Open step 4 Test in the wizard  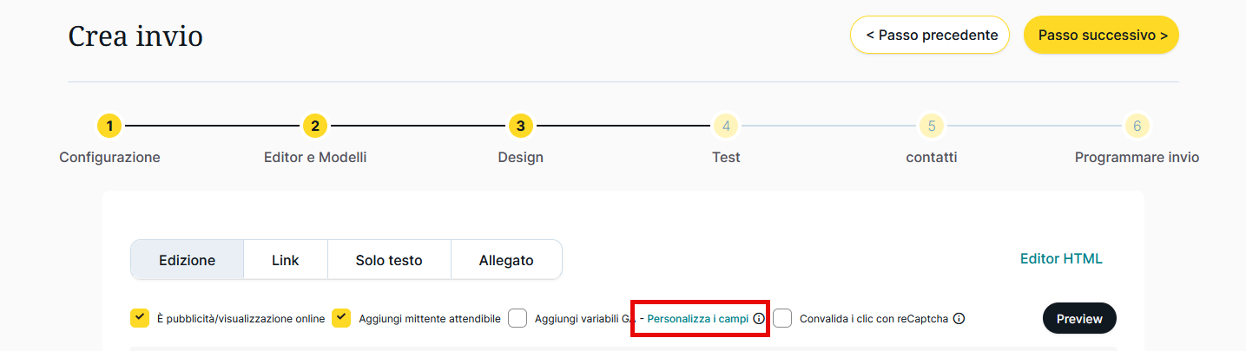726,126
